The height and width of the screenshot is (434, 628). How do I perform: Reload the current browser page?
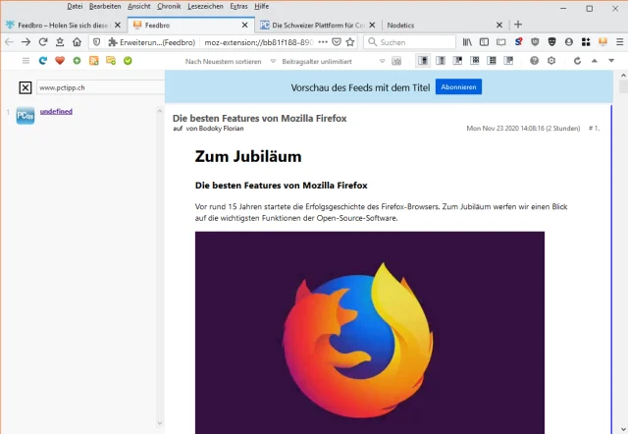(43, 42)
